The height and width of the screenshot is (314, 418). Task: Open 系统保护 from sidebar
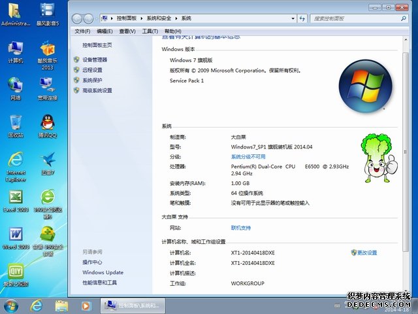point(92,80)
